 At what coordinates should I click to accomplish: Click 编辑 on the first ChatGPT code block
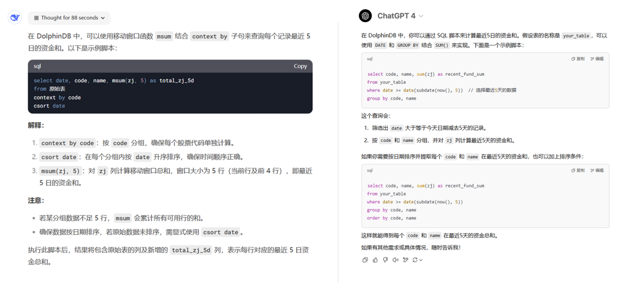597,59
